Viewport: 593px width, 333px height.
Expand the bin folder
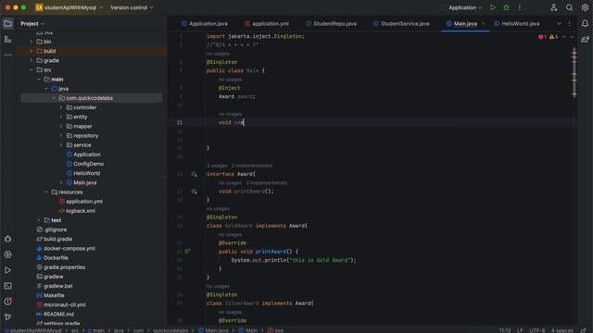[32, 42]
